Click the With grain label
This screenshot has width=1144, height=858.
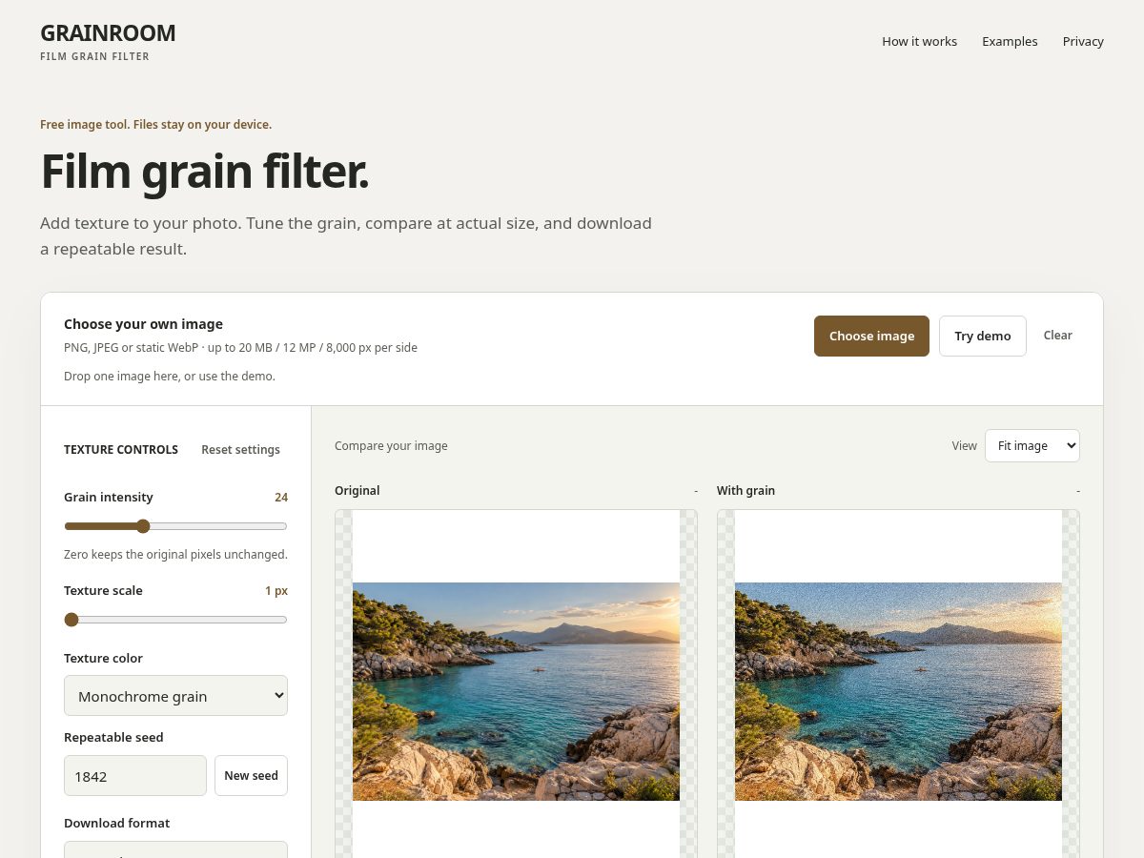(x=746, y=490)
